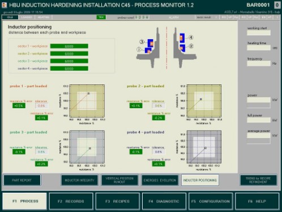Open F5 Configuration
282x212 pixels.
tap(211, 201)
